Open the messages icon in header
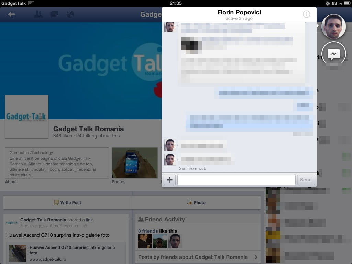 coord(54,14)
